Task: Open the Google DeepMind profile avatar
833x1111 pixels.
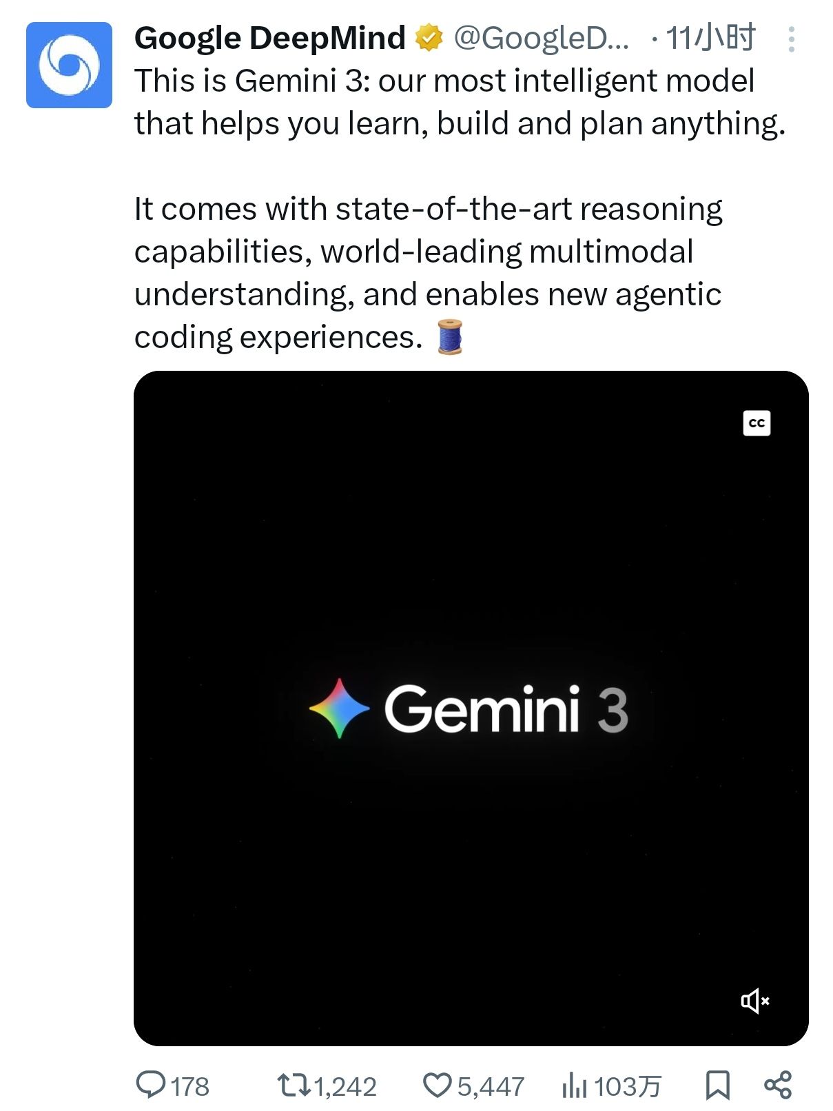Action: pyautogui.click(x=69, y=65)
